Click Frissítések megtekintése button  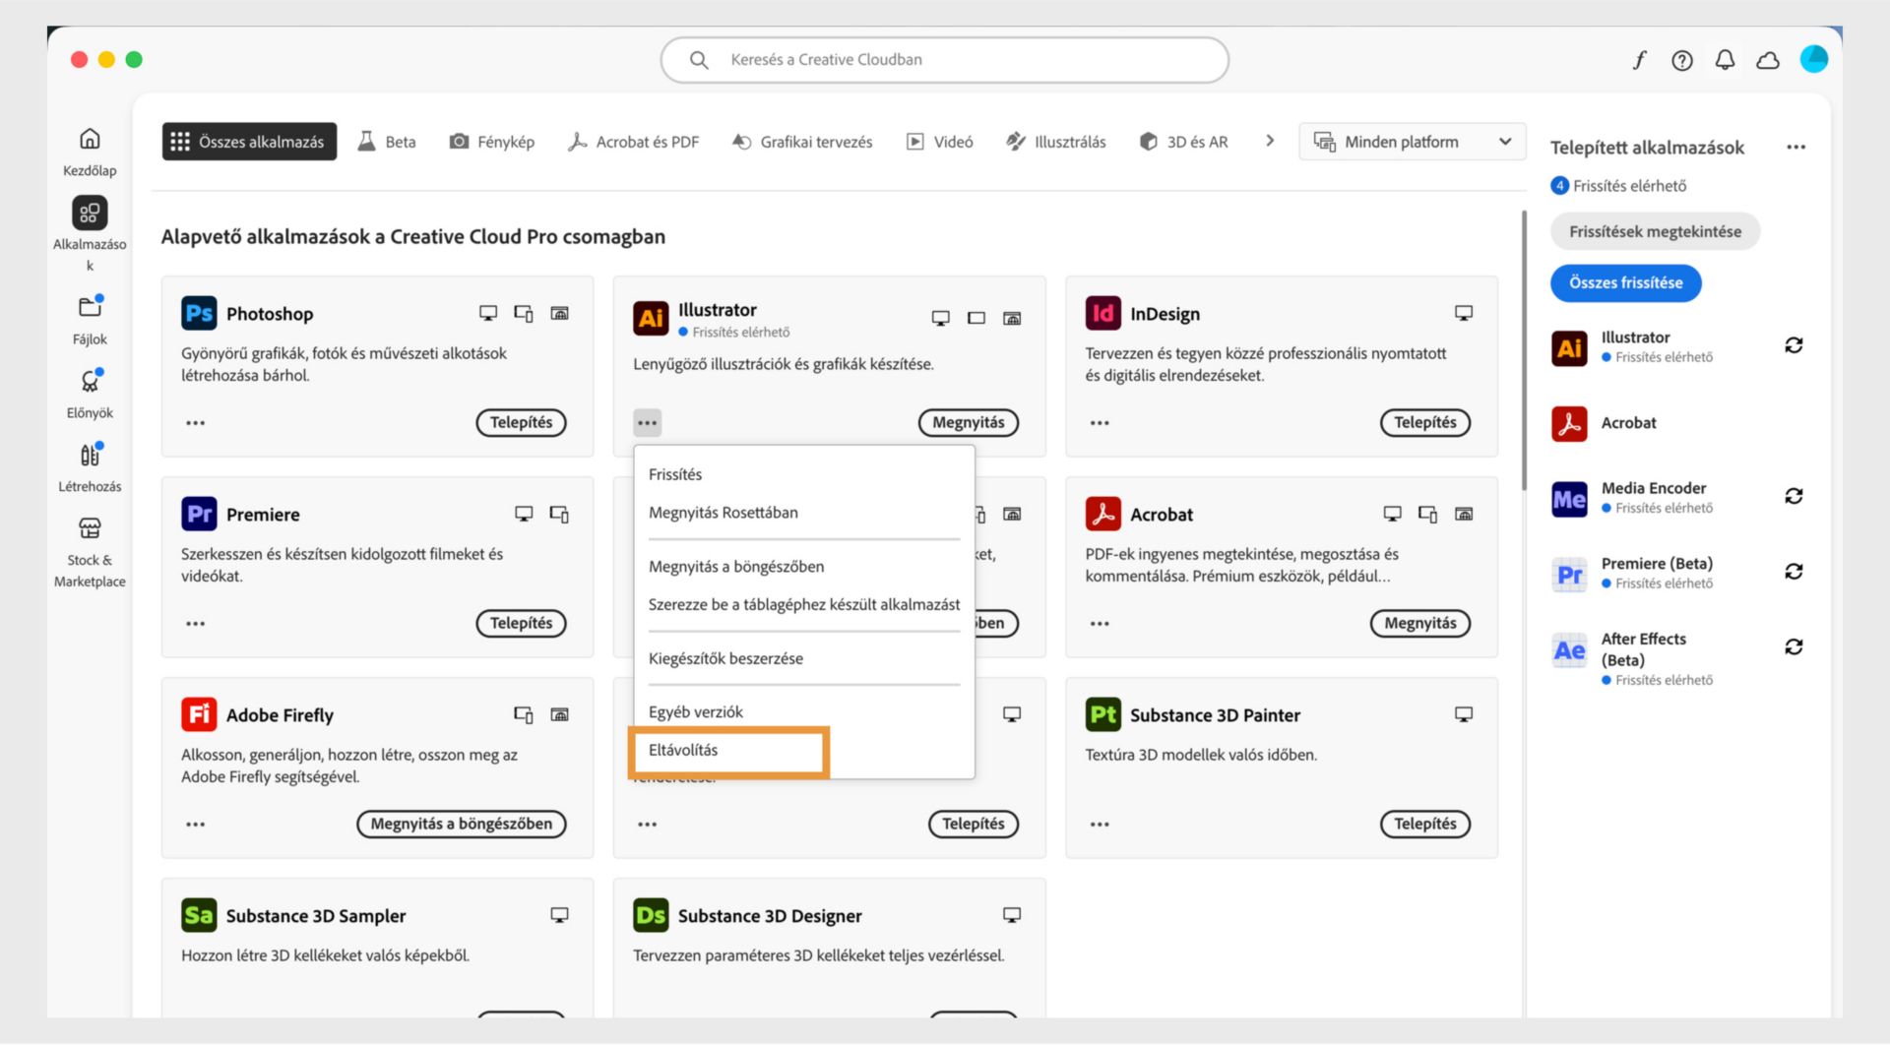tap(1655, 232)
